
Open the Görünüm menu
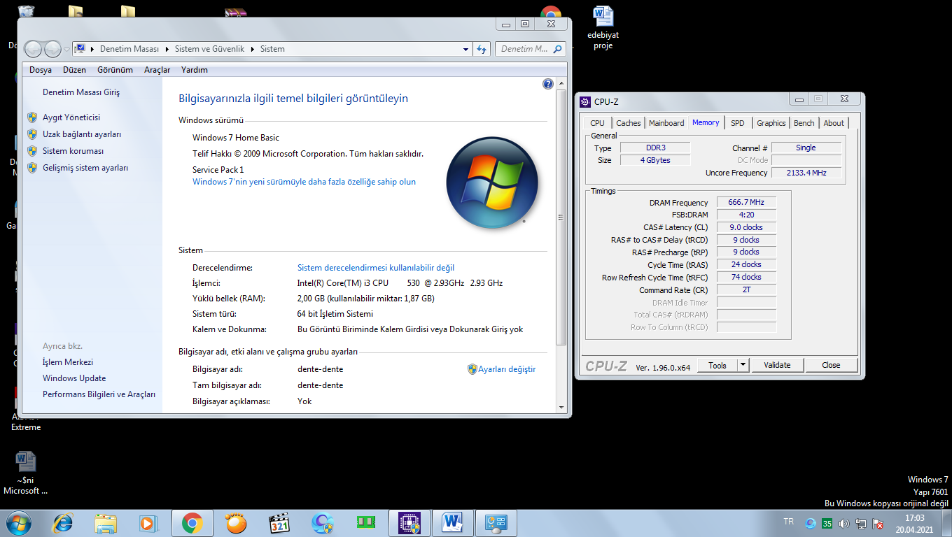[x=115, y=70]
